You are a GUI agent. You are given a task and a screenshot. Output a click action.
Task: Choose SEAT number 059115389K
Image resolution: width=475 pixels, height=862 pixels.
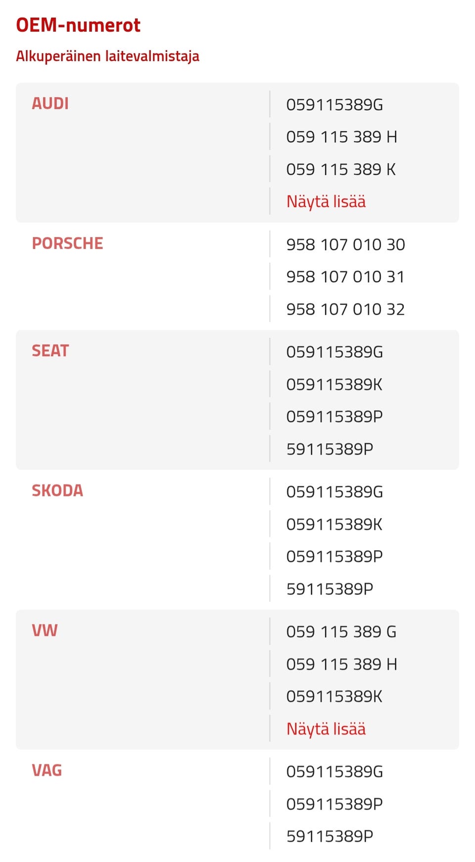tap(334, 384)
